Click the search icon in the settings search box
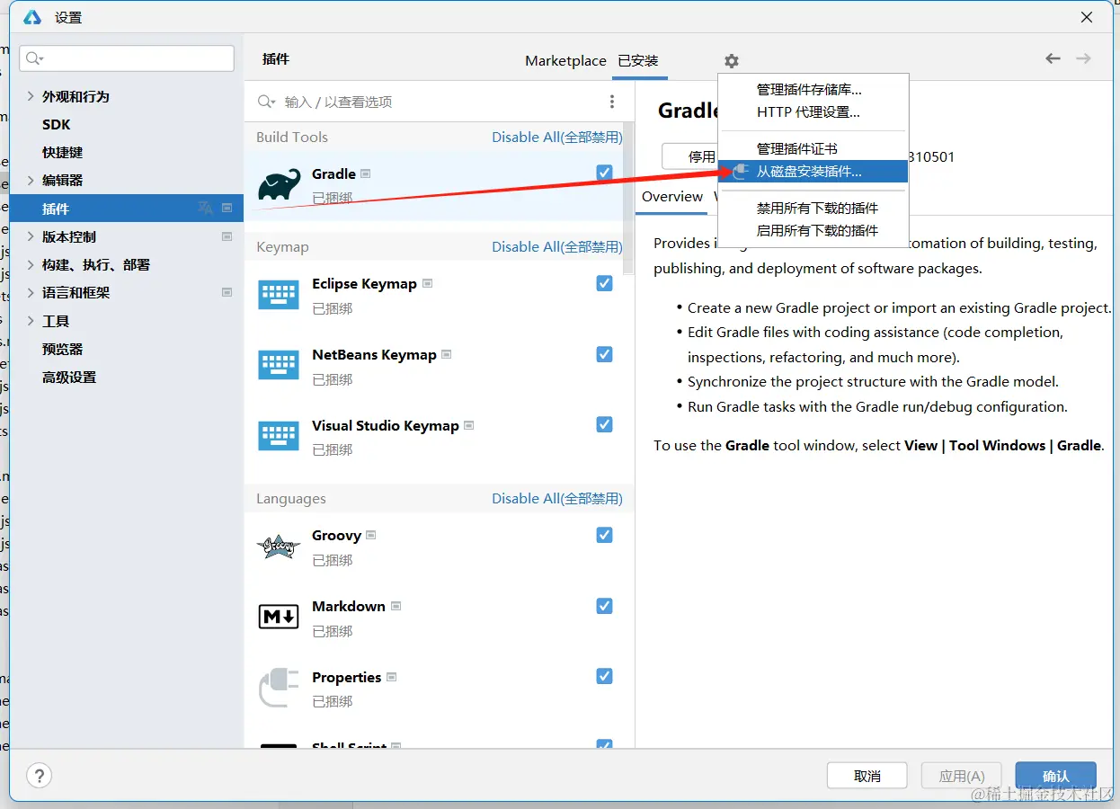Image resolution: width=1120 pixels, height=809 pixels. [x=34, y=58]
